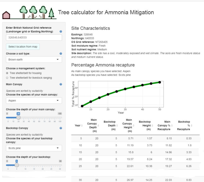The width and height of the screenshot is (204, 182).
Task: Open the Scots pine backstop species dropdown
Action: coord(34,148)
